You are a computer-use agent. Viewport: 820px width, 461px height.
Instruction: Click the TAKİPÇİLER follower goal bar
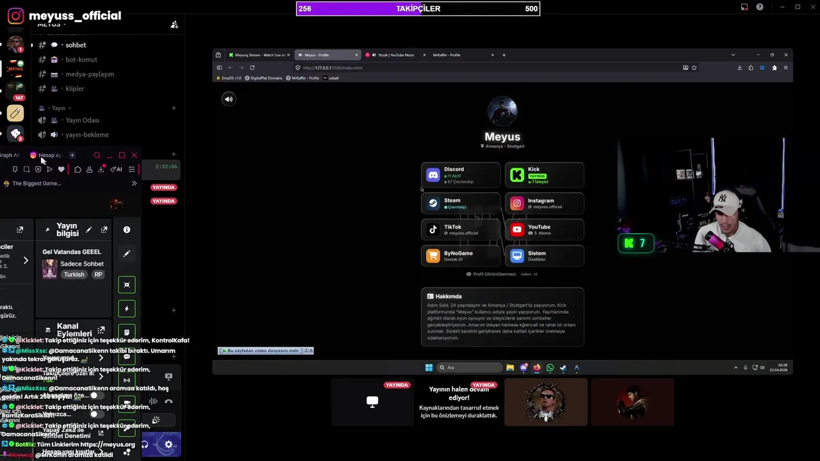[x=418, y=8]
